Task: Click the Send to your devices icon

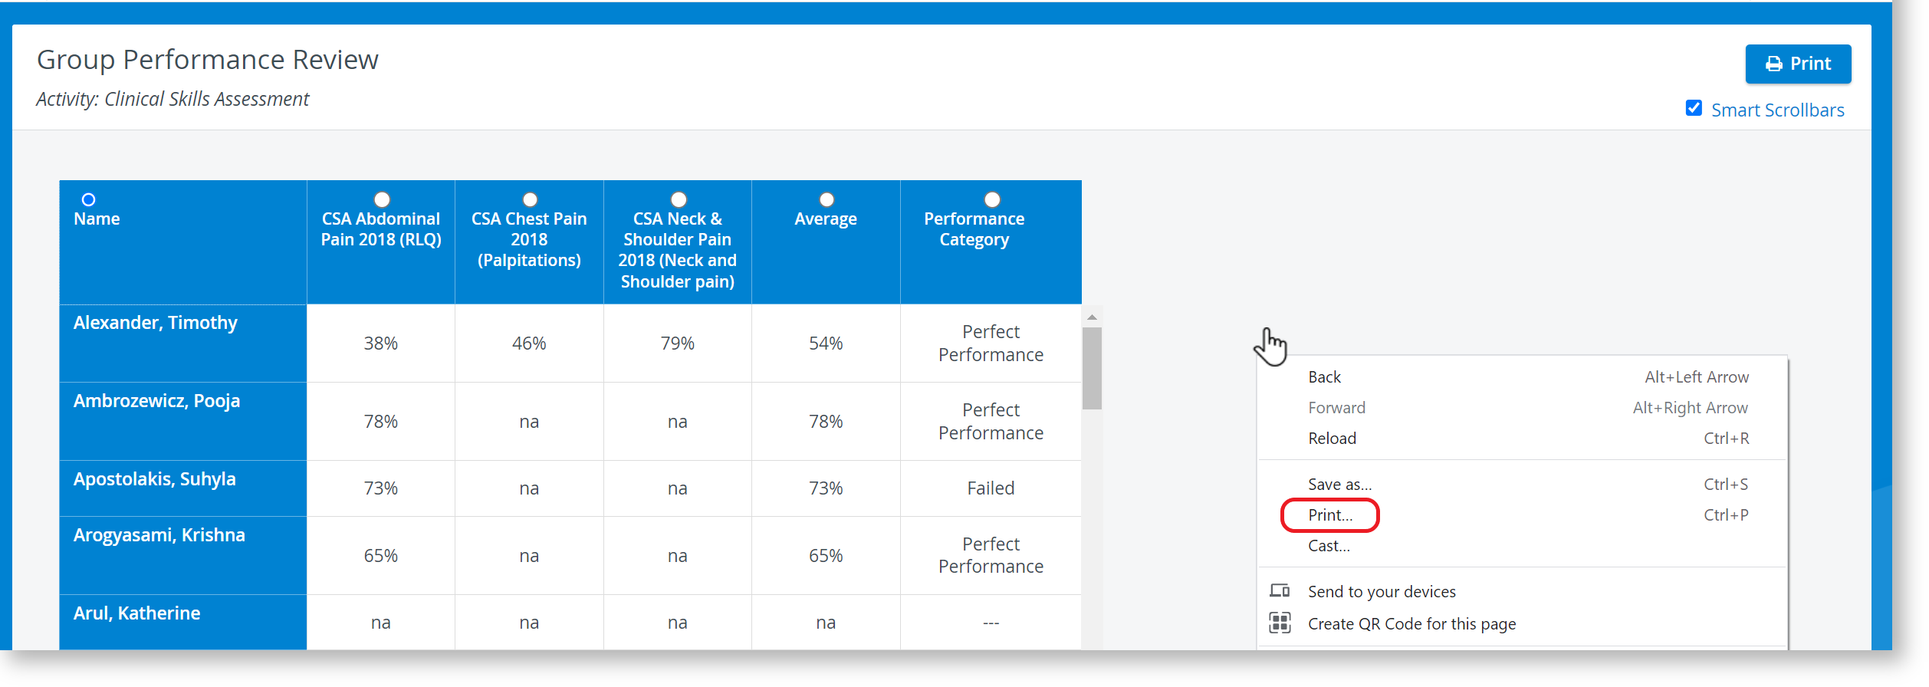Action: [x=1280, y=590]
